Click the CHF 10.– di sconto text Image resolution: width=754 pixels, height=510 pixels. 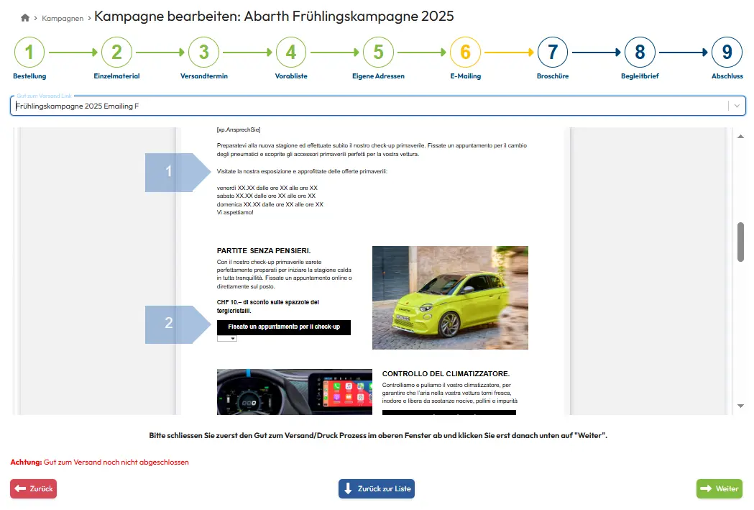tap(268, 306)
